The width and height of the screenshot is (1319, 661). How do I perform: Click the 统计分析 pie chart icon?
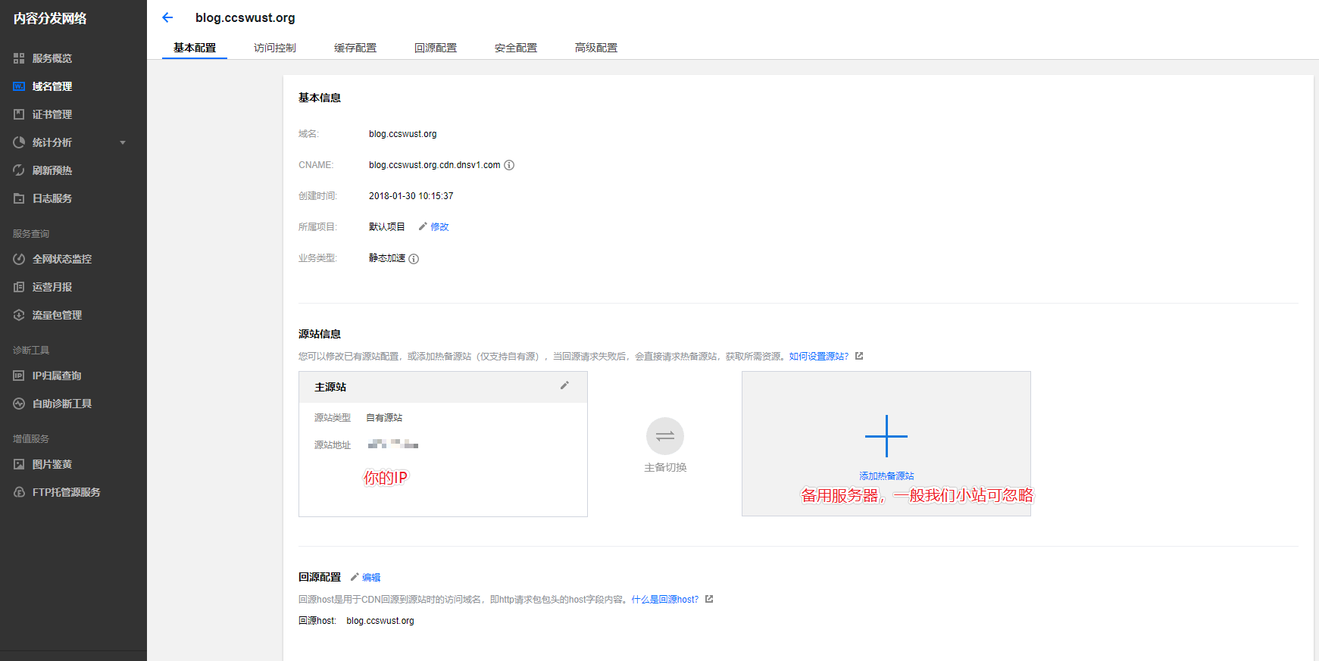pos(19,142)
